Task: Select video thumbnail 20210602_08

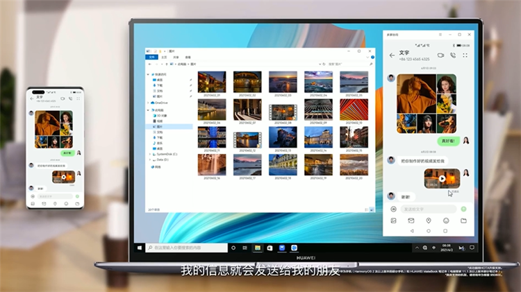Action: coord(283,112)
